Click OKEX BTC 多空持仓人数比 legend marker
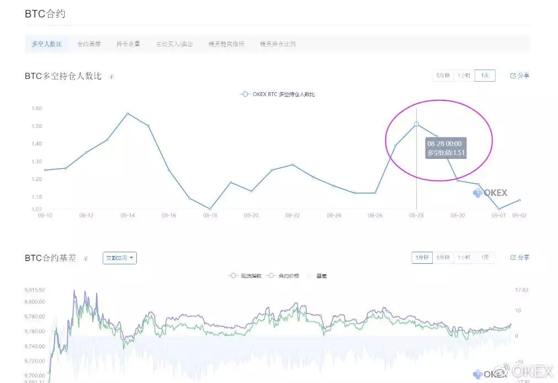The image size is (558, 383). pos(245,94)
